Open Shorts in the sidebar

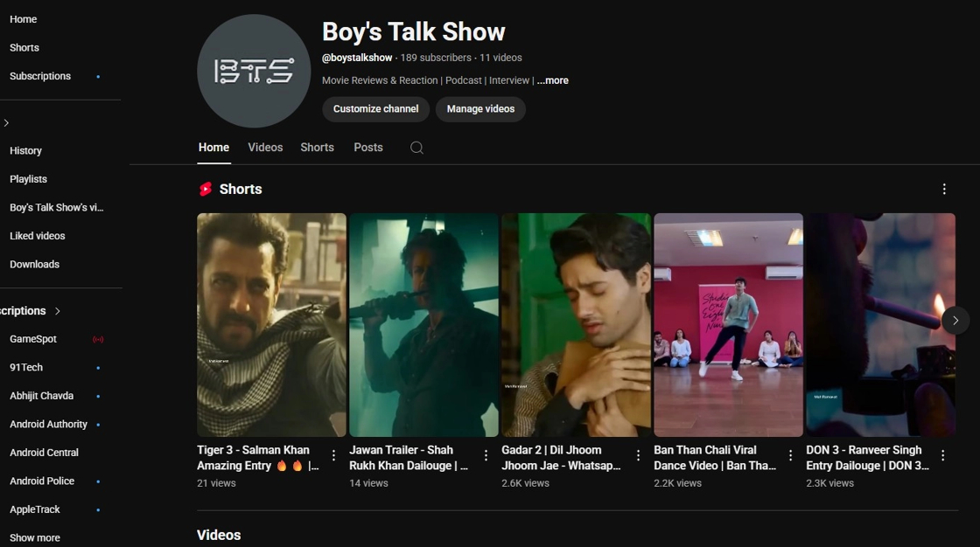click(x=24, y=47)
